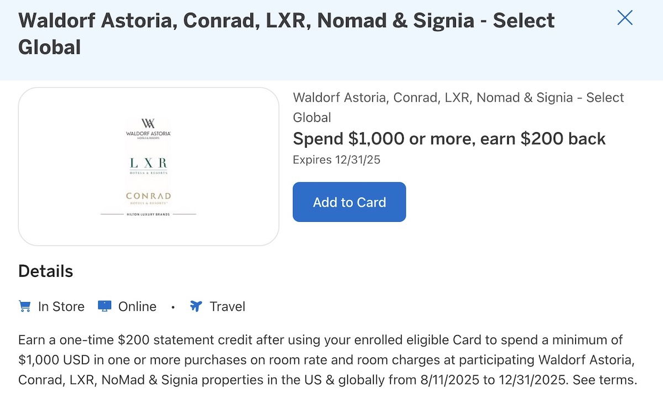The height and width of the screenshot is (396, 663).
Task: Click the In Store label
Action: click(x=61, y=307)
